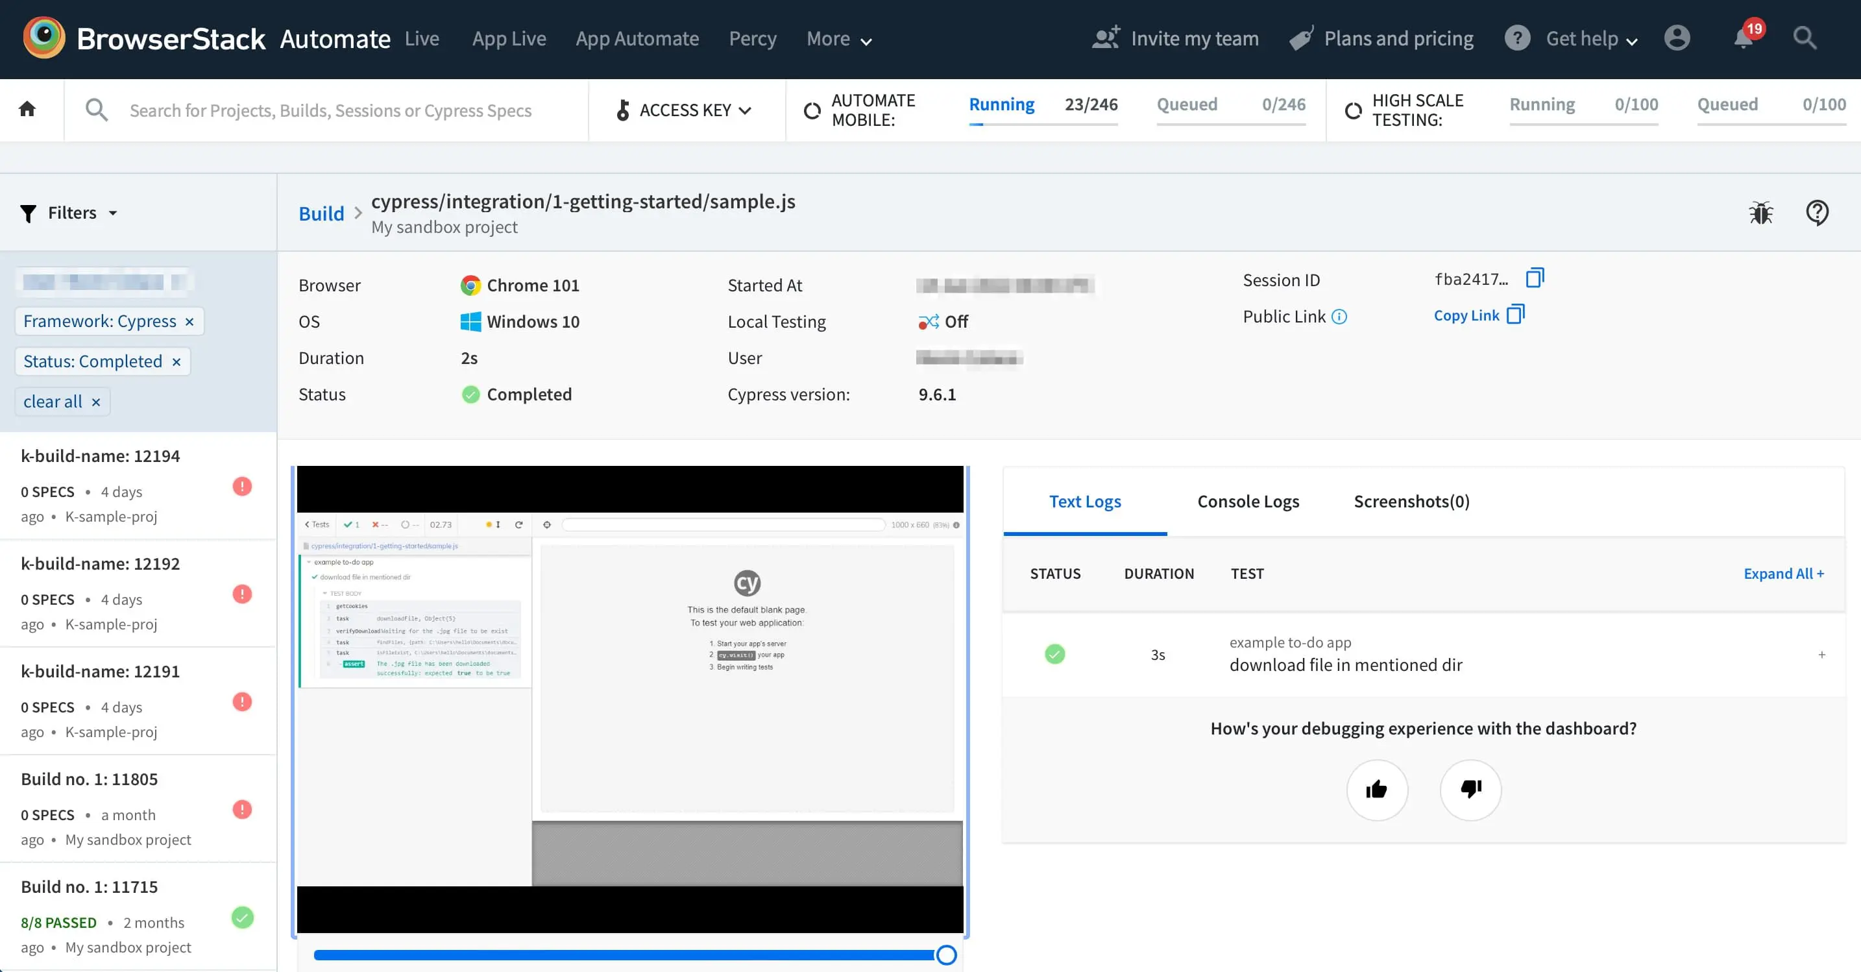The image size is (1861, 972).
Task: Click the thumbs up feedback icon
Action: pyautogui.click(x=1376, y=789)
